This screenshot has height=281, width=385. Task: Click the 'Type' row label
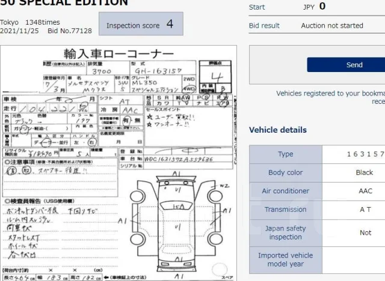(x=285, y=154)
